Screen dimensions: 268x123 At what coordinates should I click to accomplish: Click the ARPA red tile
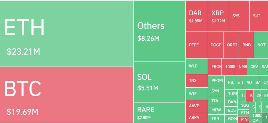(x=197, y=117)
